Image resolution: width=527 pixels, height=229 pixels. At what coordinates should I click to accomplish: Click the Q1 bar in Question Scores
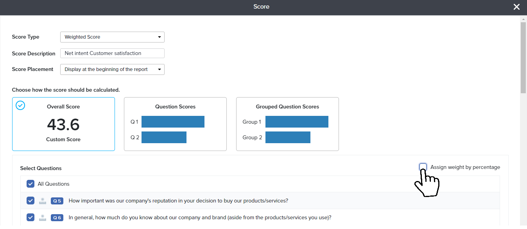click(173, 122)
